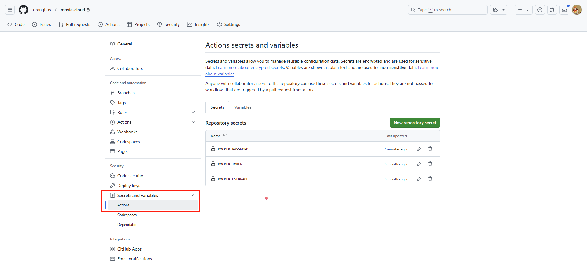Expand the Rules sidebar section
Screen dimensions: 587x278
click(x=193, y=112)
